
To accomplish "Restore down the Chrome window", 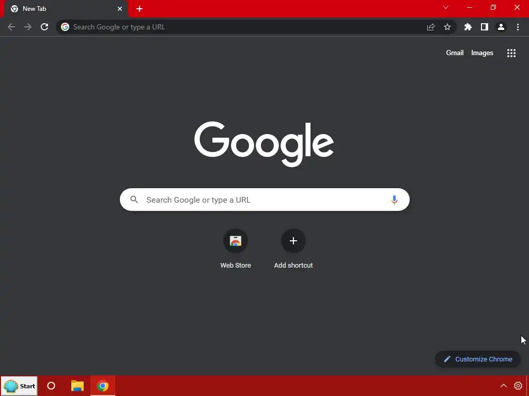I will click(493, 7).
